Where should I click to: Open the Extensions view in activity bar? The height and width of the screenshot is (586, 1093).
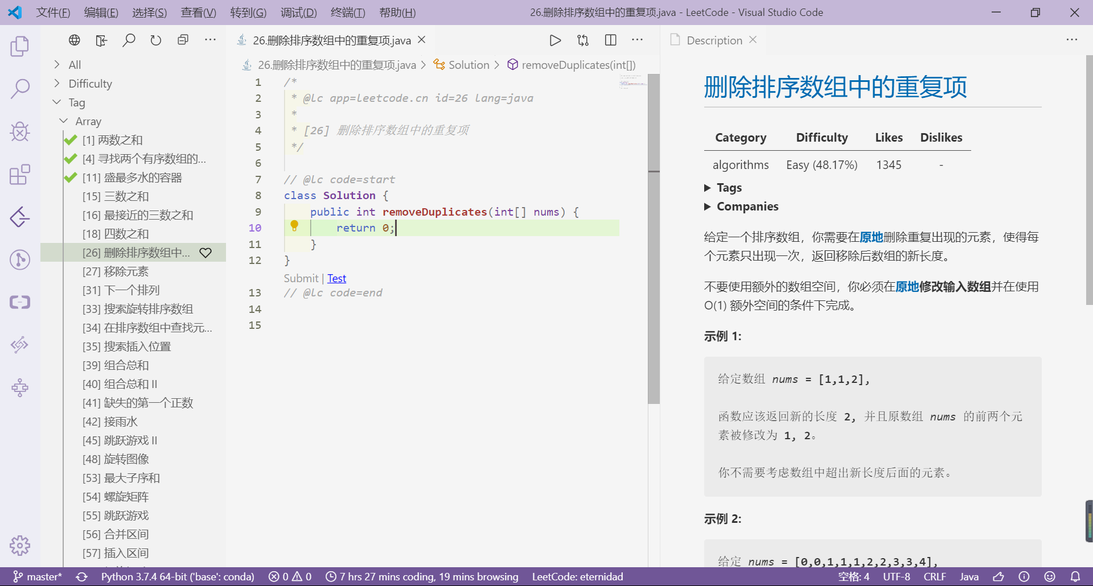click(20, 175)
